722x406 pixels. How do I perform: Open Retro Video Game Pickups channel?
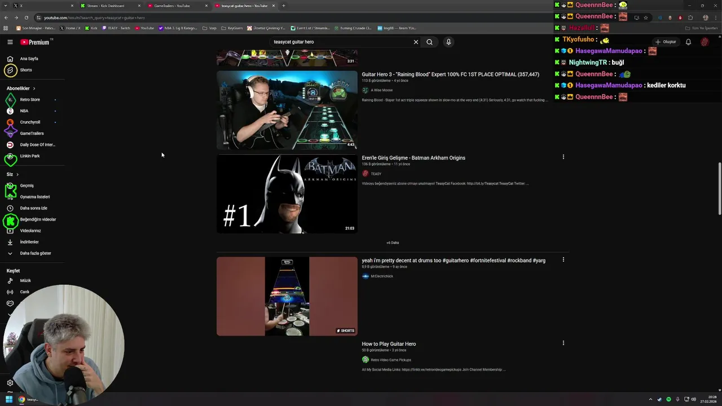[x=391, y=360]
